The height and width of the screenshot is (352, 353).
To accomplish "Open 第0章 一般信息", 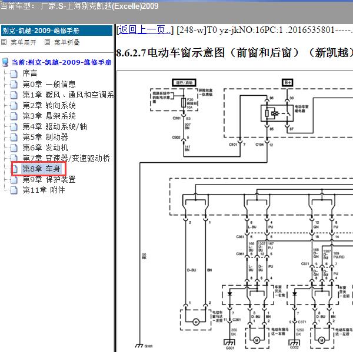I will tap(49, 84).
